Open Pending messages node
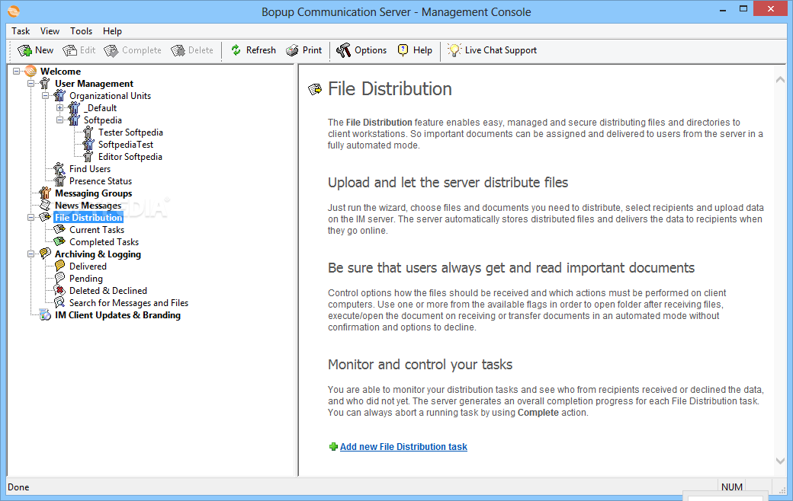Image resolution: width=793 pixels, height=501 pixels. 86,278
